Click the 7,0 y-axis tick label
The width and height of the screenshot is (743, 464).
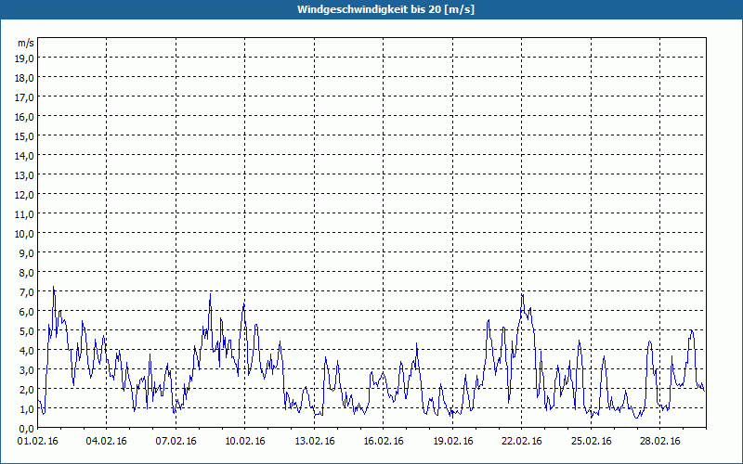coord(25,291)
